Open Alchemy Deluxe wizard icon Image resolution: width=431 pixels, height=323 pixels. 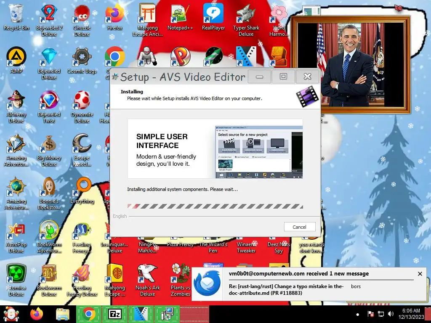(x=16, y=106)
